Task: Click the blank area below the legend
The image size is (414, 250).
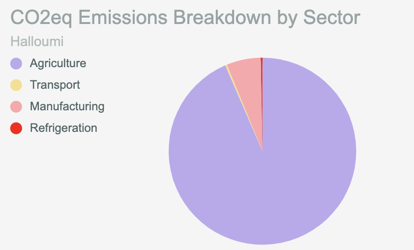Action: [x=74, y=196]
